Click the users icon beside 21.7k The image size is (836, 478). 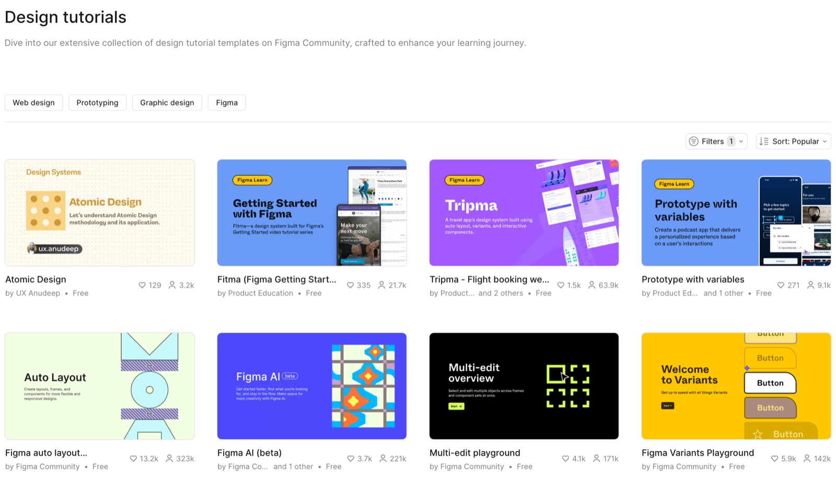click(x=381, y=285)
